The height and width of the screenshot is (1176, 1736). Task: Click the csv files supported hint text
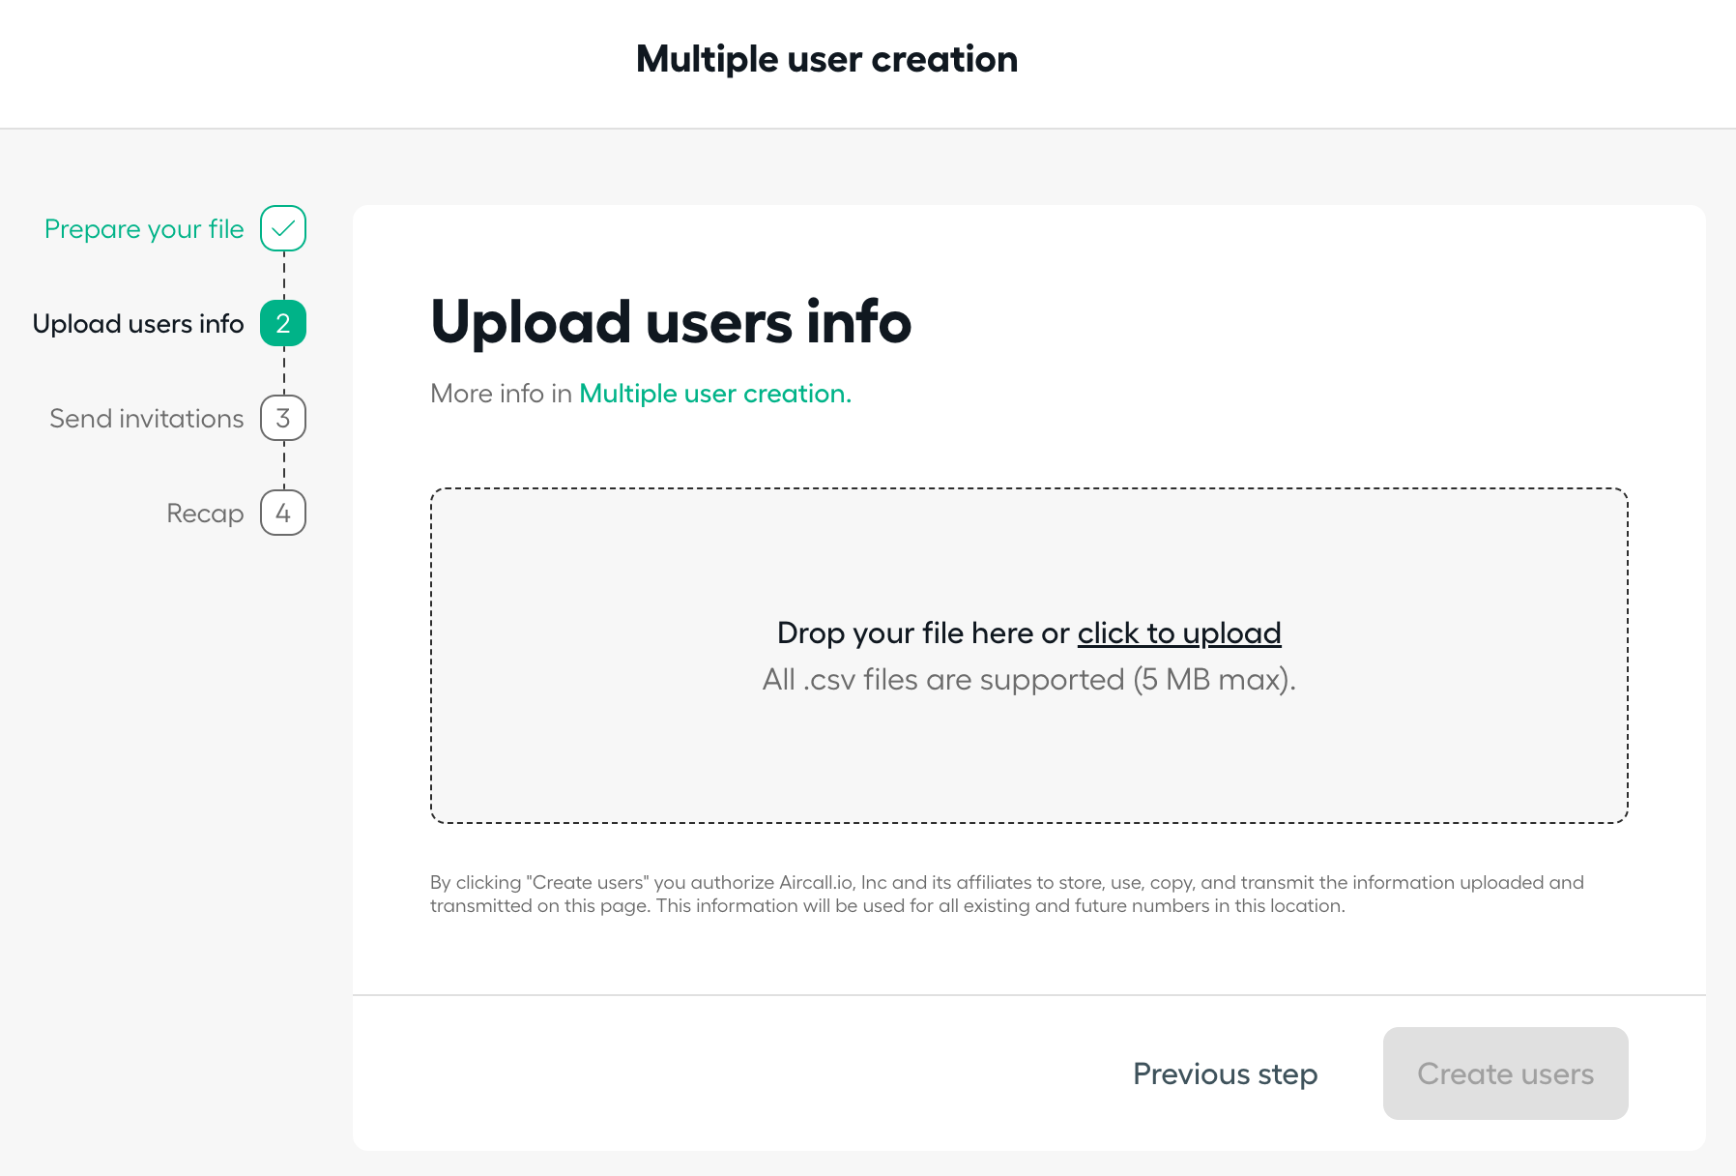coord(1029,680)
